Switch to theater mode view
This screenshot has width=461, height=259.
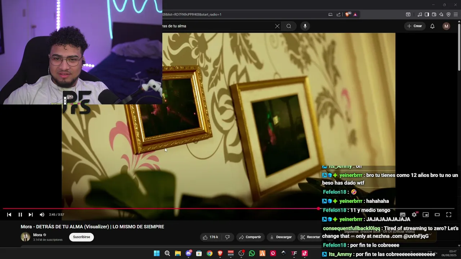437,215
